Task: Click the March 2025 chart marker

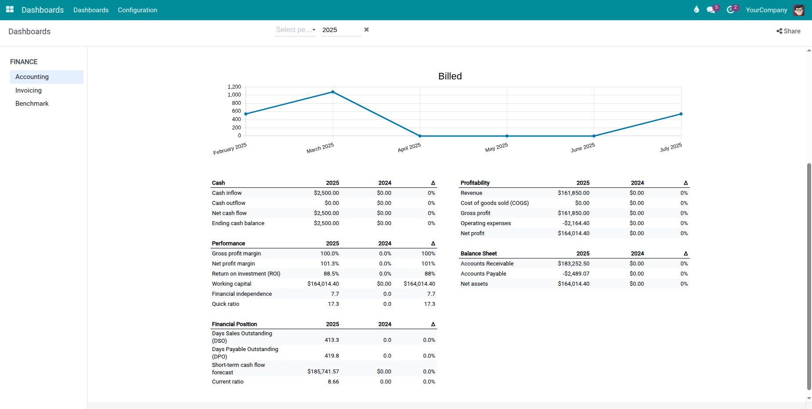Action: coord(333,93)
